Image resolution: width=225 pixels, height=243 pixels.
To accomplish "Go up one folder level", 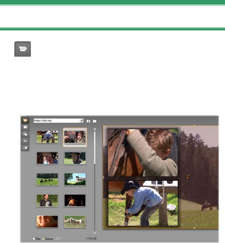I will (89, 121).
